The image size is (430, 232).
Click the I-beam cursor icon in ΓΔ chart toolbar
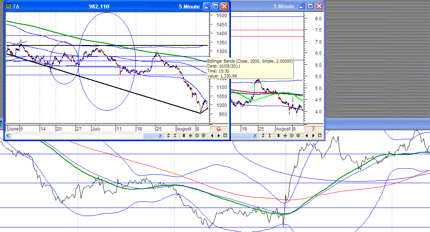pyautogui.click(x=175, y=135)
